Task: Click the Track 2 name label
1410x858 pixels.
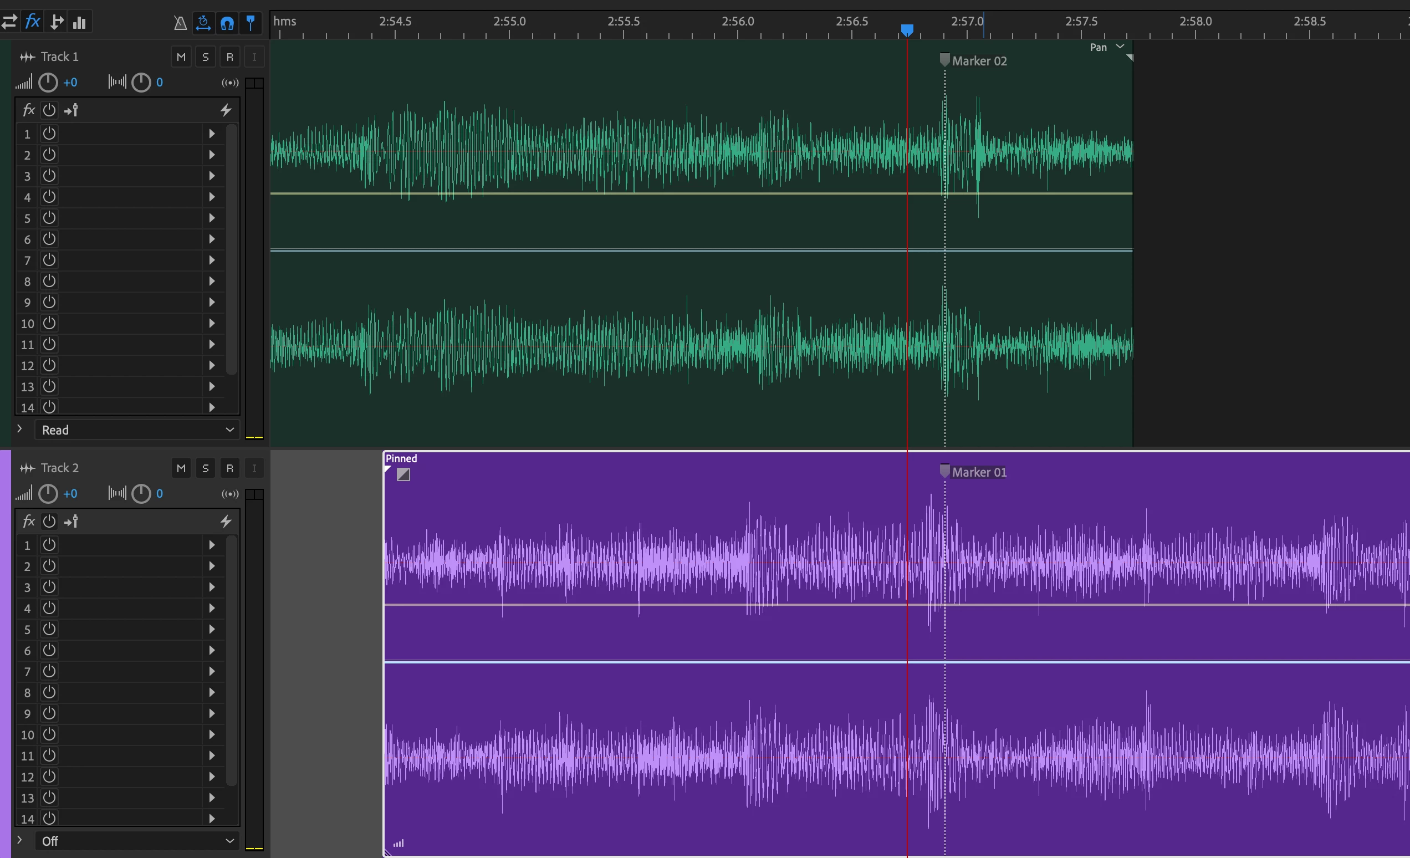Action: pyautogui.click(x=59, y=468)
